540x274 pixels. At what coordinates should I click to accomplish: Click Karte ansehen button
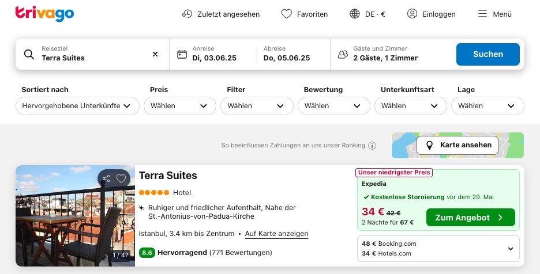pos(457,145)
